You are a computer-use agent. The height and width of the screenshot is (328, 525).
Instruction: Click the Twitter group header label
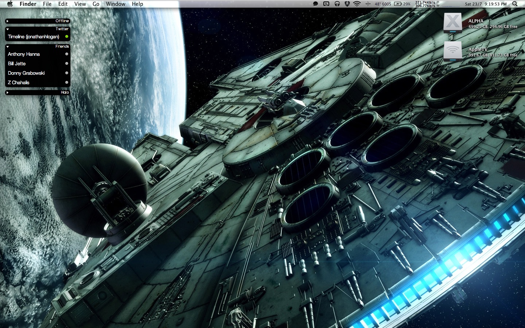(x=62, y=29)
